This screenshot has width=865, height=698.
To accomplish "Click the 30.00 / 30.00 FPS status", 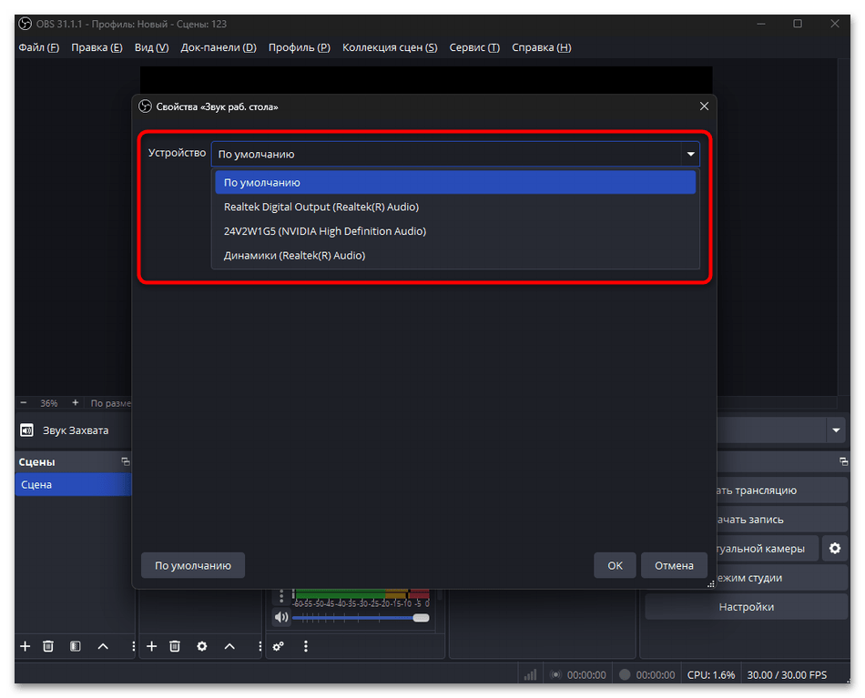I will click(x=787, y=675).
